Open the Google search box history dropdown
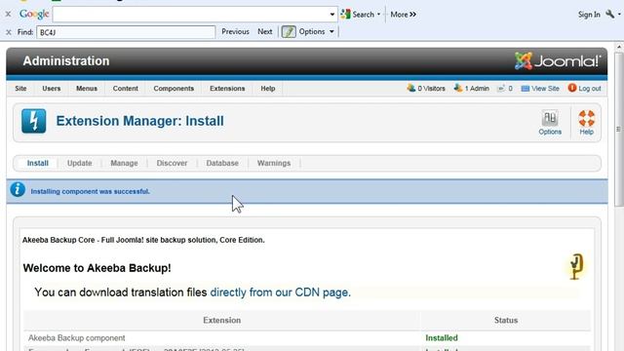Image resolution: width=624 pixels, height=351 pixels. (x=332, y=15)
